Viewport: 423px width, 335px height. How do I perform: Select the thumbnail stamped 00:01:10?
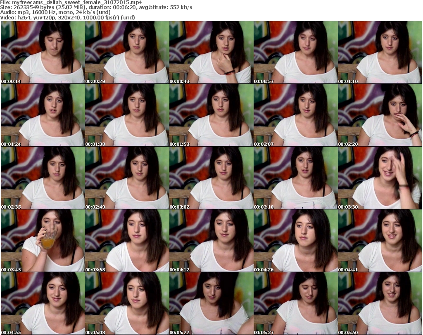pyautogui.click(x=380, y=52)
